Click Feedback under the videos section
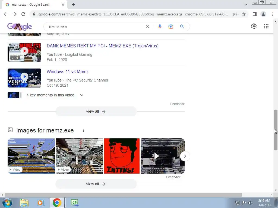 pos(177,104)
